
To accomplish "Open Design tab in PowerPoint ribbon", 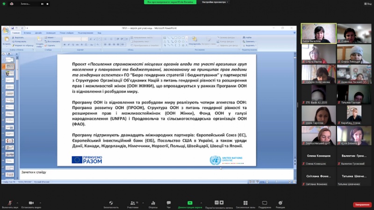I will (38, 33).
